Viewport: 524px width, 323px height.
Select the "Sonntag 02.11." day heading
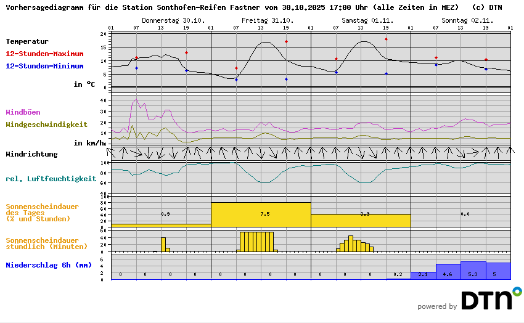(467, 20)
